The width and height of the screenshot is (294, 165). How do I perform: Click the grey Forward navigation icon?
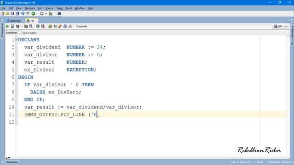[x=41, y=13]
